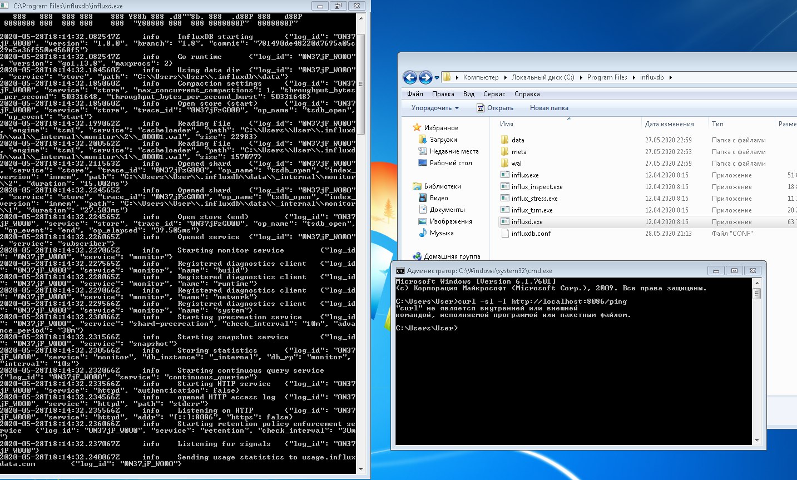The height and width of the screenshot is (480, 797).
Task: Go forward in Explorer navigation
Action: point(425,77)
